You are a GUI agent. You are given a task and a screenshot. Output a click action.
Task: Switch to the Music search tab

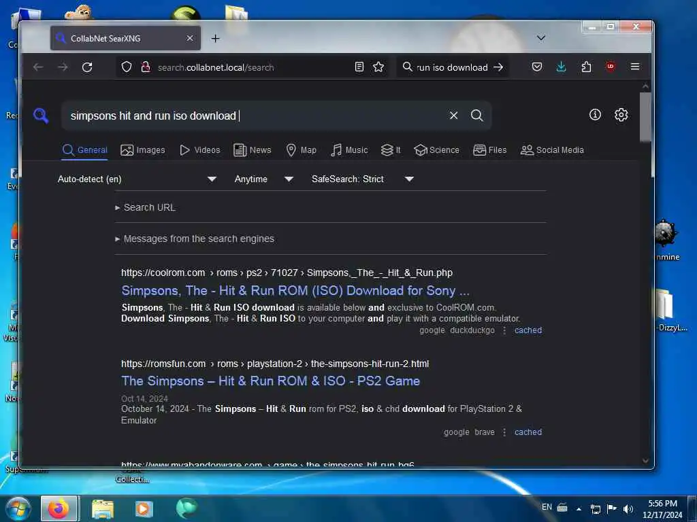(349, 150)
